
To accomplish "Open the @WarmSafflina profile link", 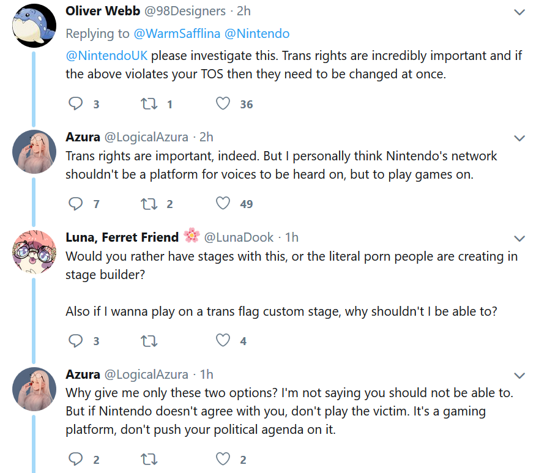I will [177, 34].
